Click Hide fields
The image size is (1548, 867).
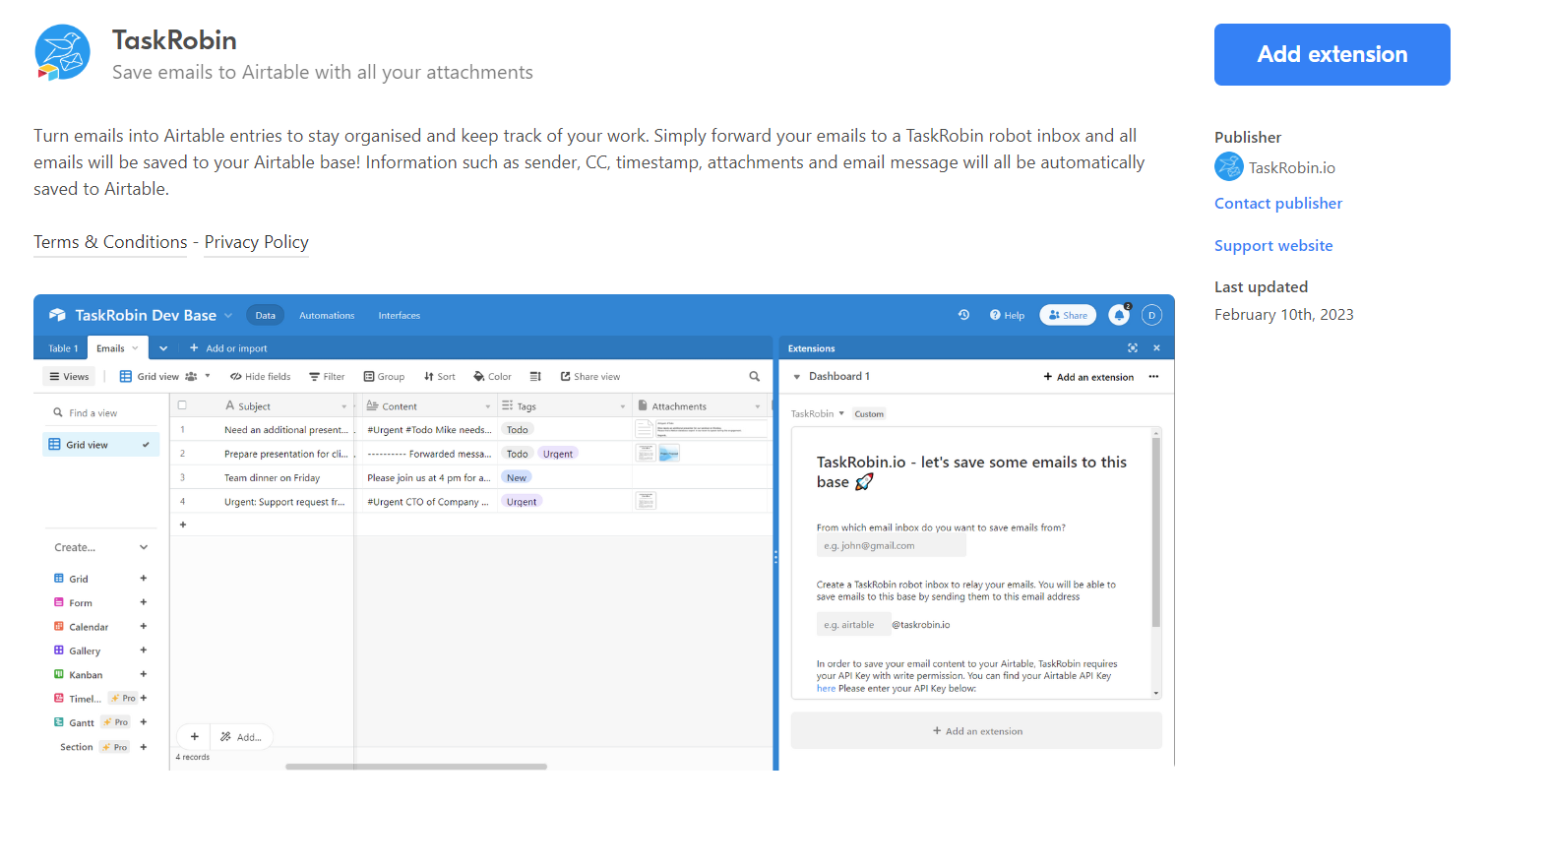[x=261, y=377]
